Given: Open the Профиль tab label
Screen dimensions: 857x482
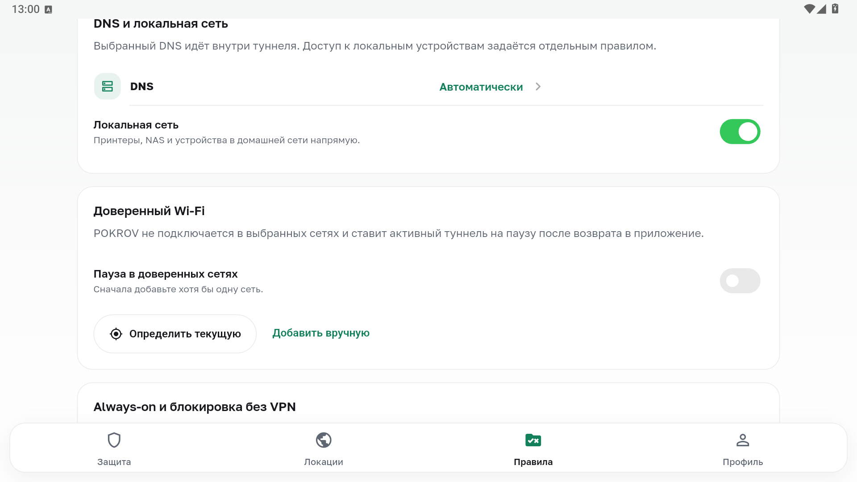Looking at the screenshot, I should [743, 462].
